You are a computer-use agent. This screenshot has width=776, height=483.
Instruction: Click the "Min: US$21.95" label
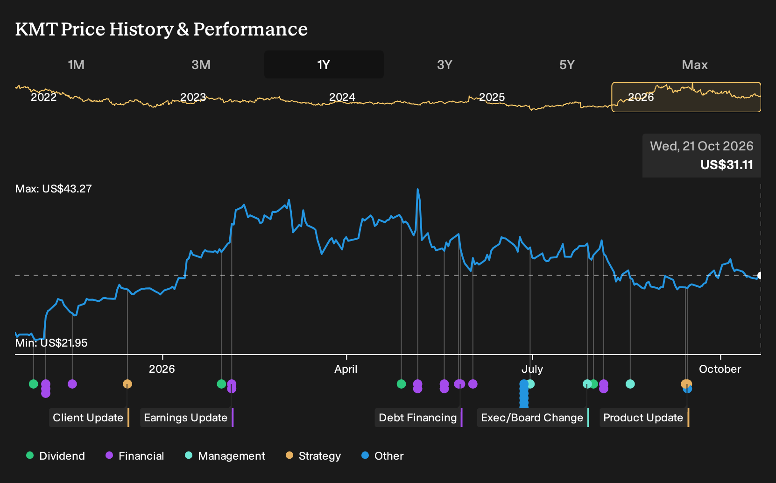[51, 343]
